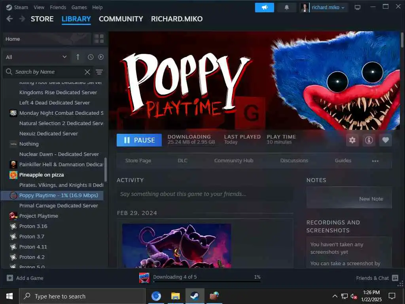Open the notifications bell
This screenshot has height=304, width=405.
[286, 8]
